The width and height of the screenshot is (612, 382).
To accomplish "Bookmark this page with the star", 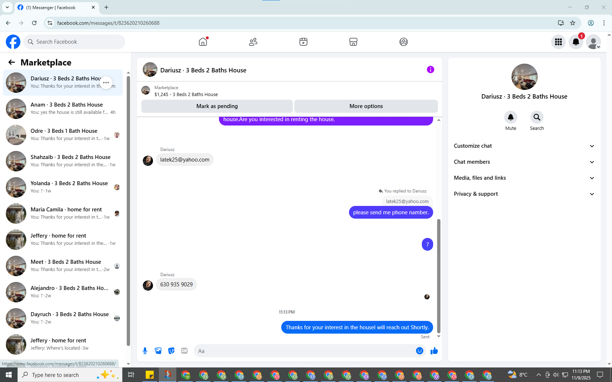I will tap(573, 23).
